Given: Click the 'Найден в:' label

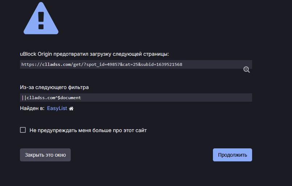Looking at the screenshot, I should coord(32,108).
